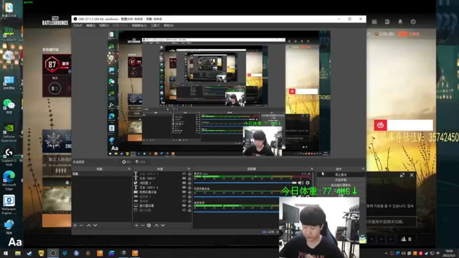
Task: Expand the PUBG chat panel
Action: tap(402, 175)
